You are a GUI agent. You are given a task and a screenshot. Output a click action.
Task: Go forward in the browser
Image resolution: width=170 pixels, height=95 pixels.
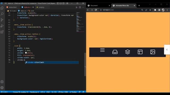92,10
